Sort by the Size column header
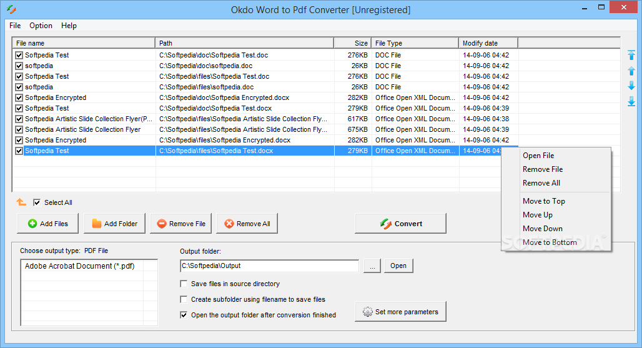 pos(353,43)
